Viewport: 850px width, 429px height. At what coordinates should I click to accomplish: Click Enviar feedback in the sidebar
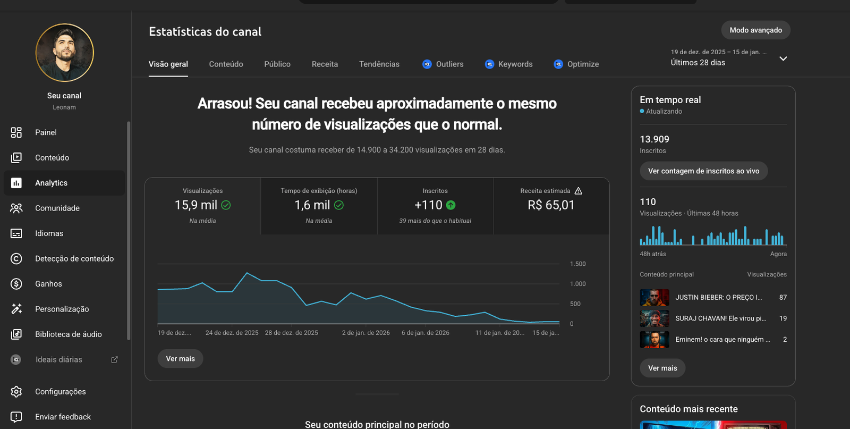click(64, 417)
